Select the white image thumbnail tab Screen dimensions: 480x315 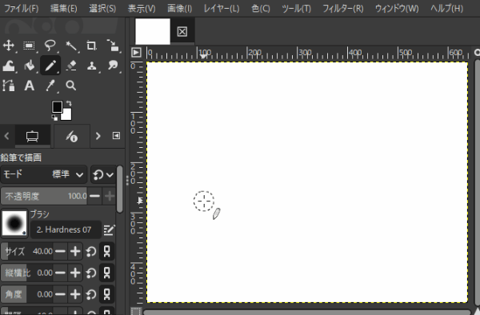(x=153, y=31)
